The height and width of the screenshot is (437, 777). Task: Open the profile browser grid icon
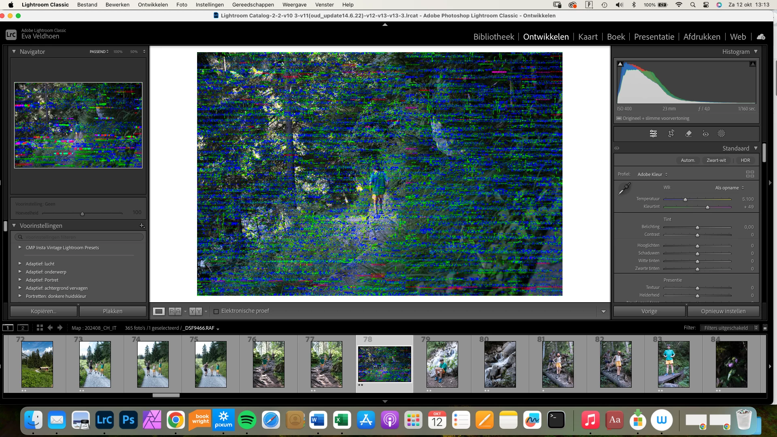[750, 174]
